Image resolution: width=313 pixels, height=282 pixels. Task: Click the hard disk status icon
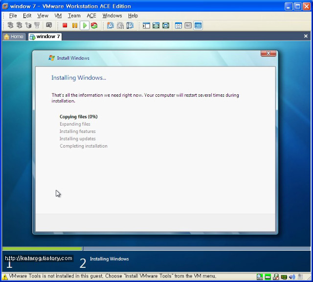tap(268, 277)
